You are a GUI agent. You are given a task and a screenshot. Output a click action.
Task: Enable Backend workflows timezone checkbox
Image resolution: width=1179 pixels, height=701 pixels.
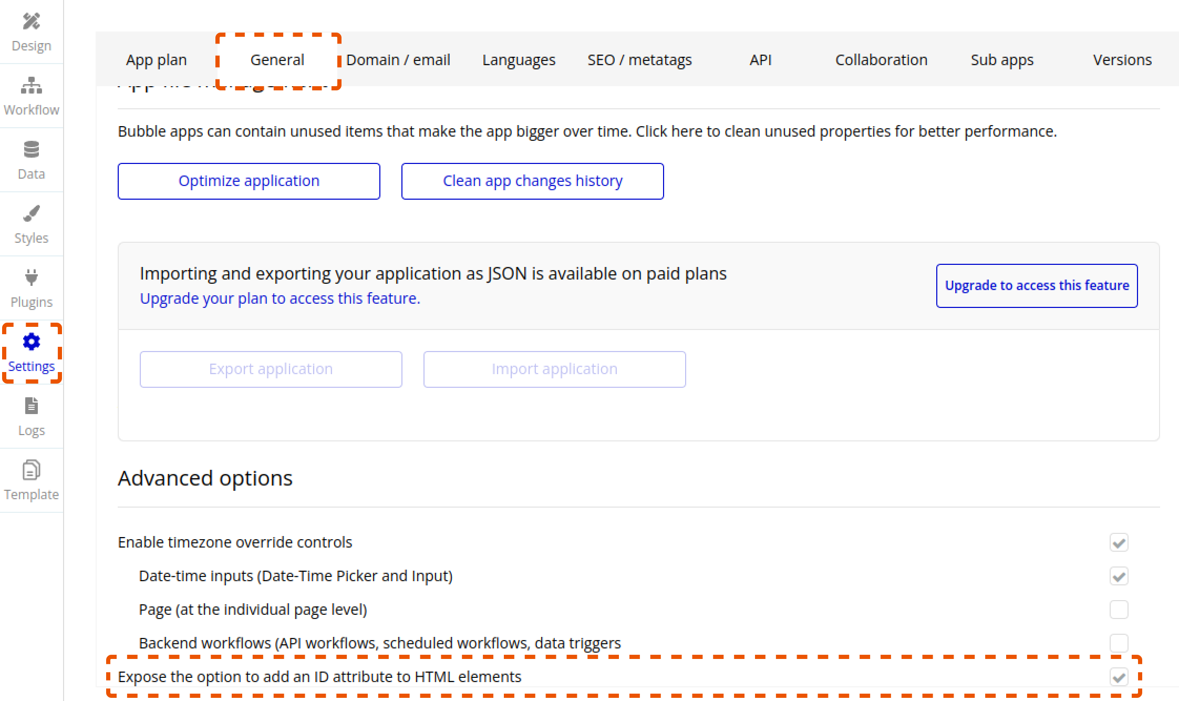[x=1119, y=643]
